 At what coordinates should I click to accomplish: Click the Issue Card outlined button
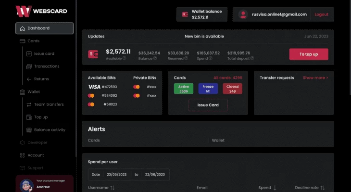[208, 105]
